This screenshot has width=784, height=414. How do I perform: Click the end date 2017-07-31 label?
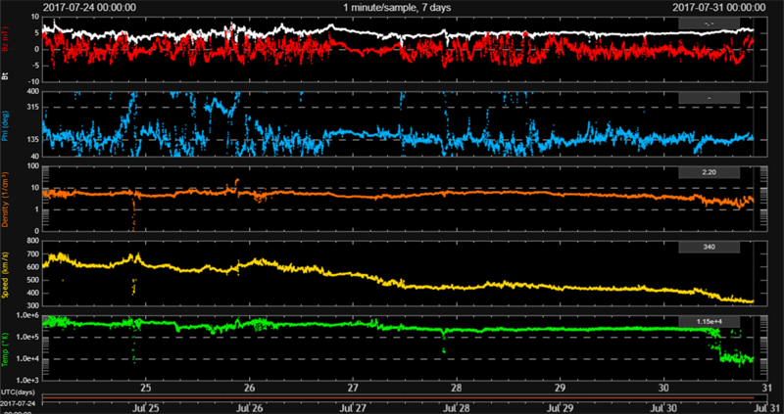(718, 6)
